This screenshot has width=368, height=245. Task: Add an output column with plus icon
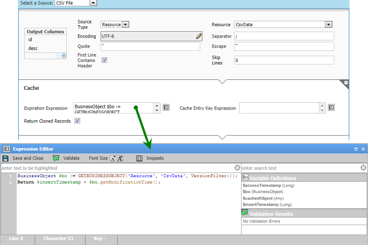point(63,56)
